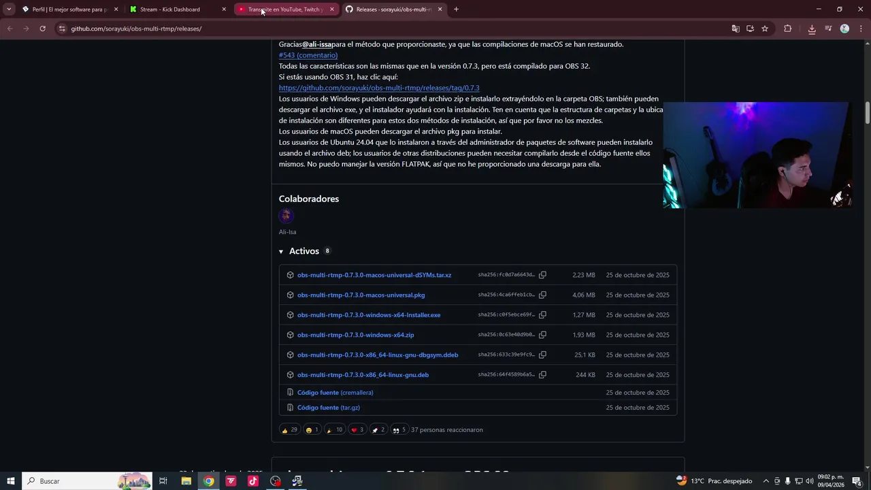Copy SHA256 of x86_64-linux-gnu.deb

pos(542,375)
